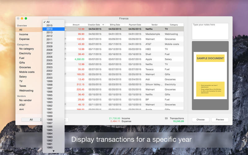Select year 2013 from the popup
Screen dimensions: 248x155
(x=53, y=33)
